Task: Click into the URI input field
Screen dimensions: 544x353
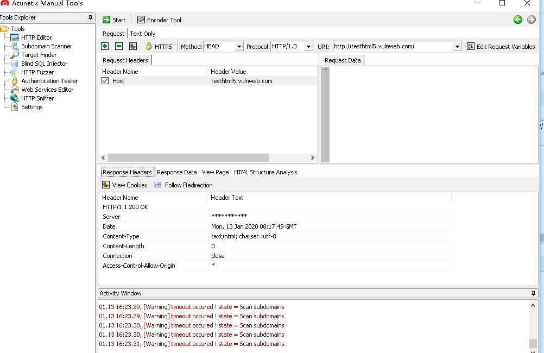Action: 393,46
